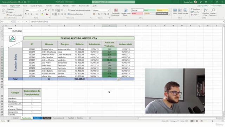Apply the Bom cell style

coord(150,10)
